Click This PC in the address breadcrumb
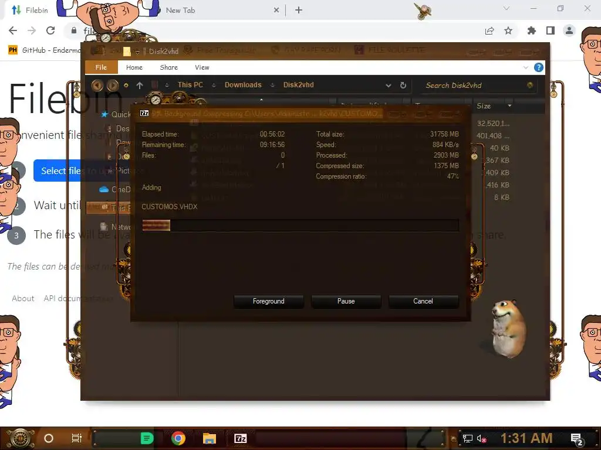601x450 pixels. point(190,85)
